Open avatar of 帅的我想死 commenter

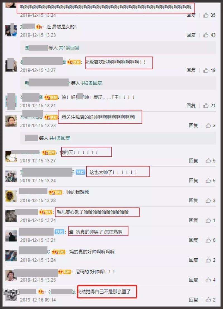click(x=11, y=196)
